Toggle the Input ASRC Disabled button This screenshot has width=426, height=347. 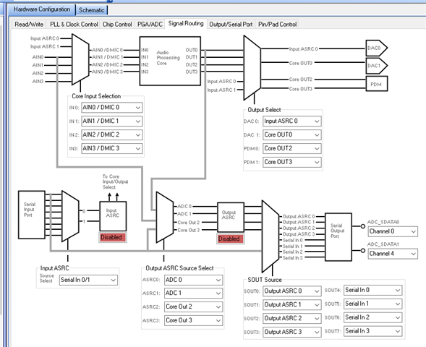pos(113,237)
